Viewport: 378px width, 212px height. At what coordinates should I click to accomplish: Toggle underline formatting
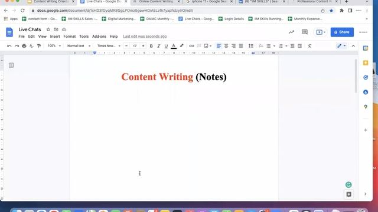166,46
